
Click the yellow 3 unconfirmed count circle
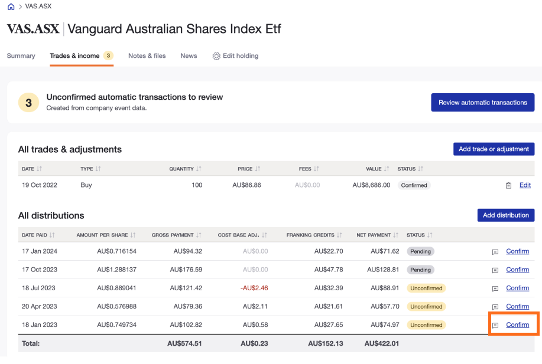[29, 103]
